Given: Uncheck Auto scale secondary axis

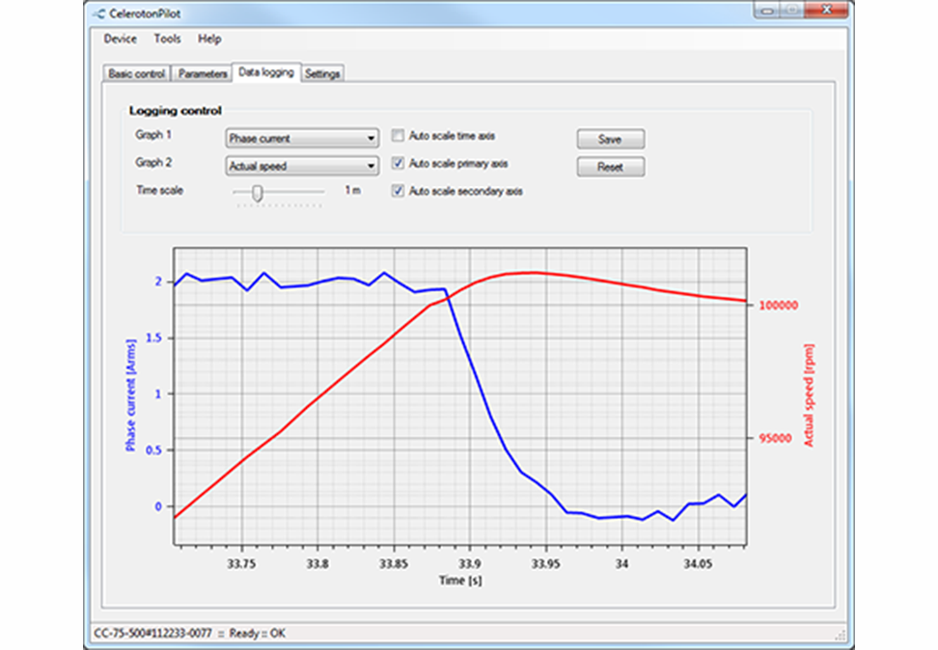Looking at the screenshot, I should click(398, 191).
